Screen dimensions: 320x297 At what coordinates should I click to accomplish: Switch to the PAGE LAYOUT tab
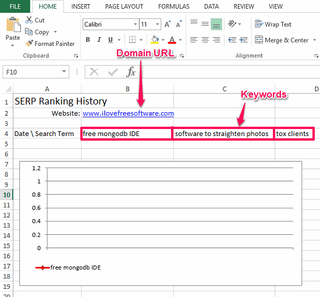point(124,6)
